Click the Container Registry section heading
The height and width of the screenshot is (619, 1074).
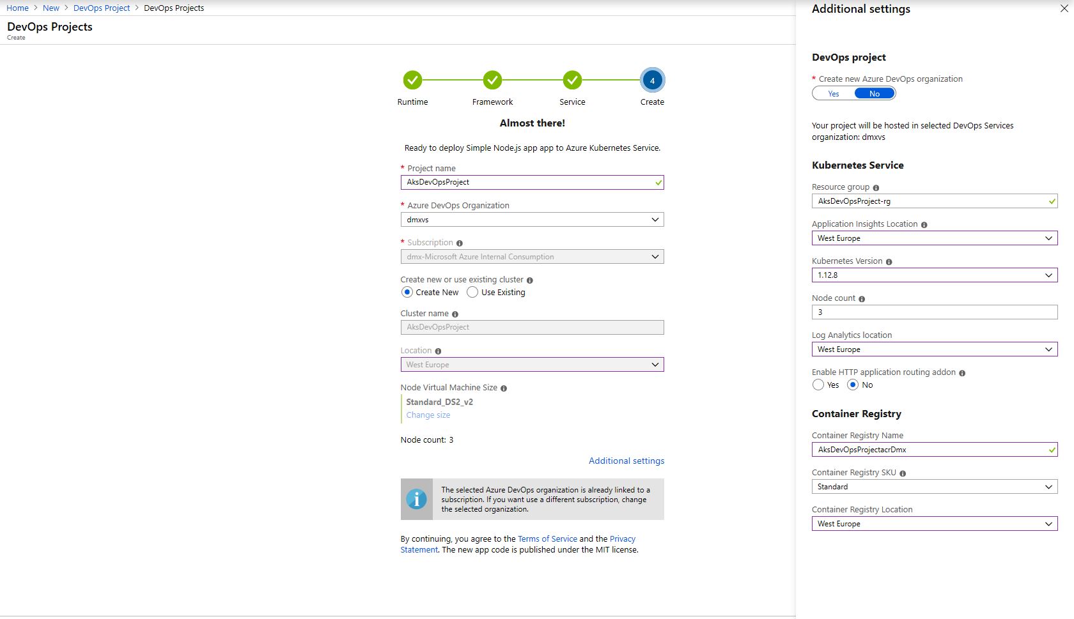coord(857,414)
